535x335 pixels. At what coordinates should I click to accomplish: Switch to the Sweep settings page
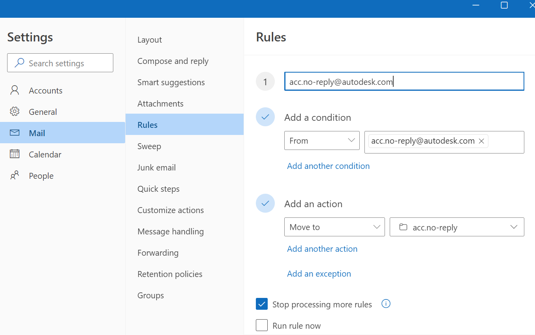149,146
